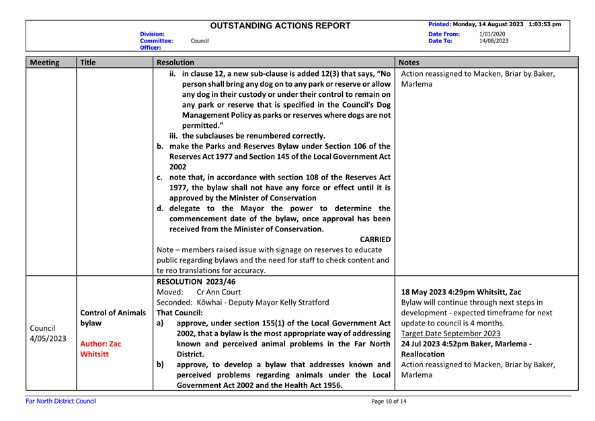Image resolution: width=595 pixels, height=421 pixels.
Task: Click the date '1/01/2020'
Action: 492,34
